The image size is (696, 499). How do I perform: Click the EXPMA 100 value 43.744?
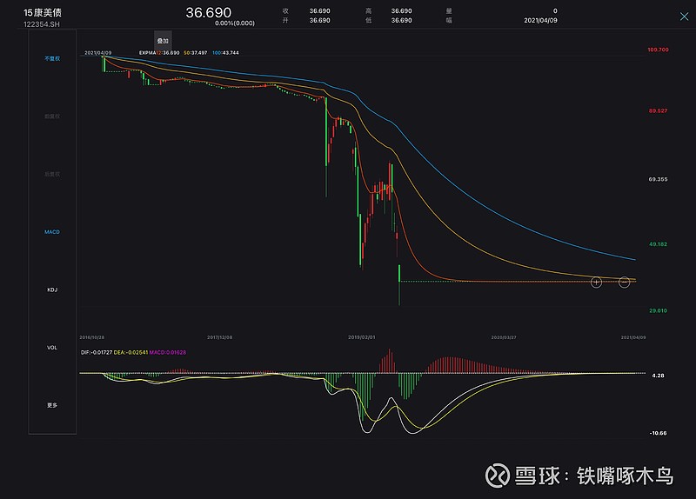229,53
